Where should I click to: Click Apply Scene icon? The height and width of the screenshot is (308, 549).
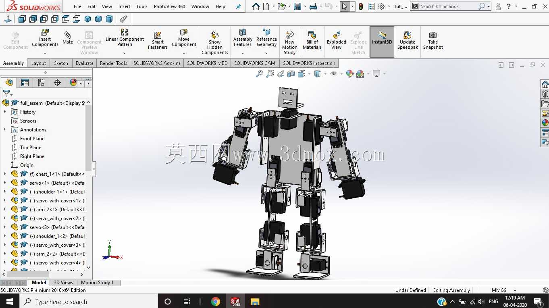click(x=360, y=74)
